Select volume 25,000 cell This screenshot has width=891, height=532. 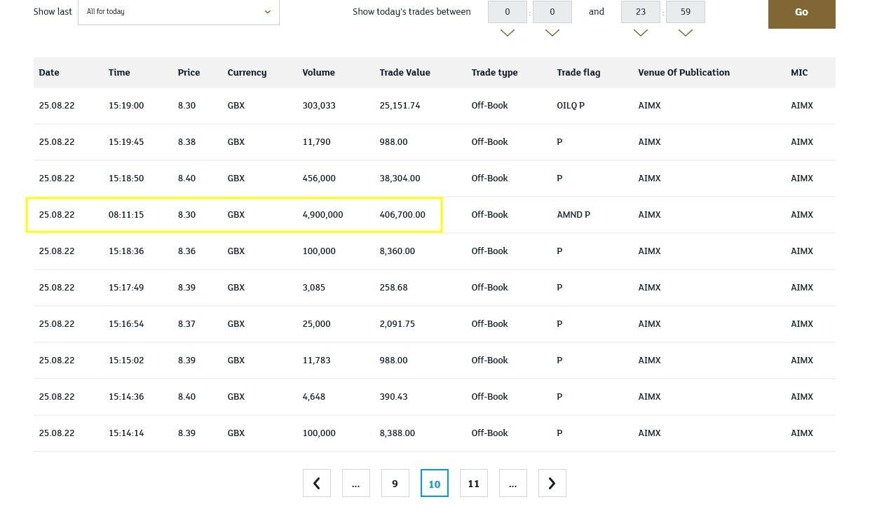(316, 324)
